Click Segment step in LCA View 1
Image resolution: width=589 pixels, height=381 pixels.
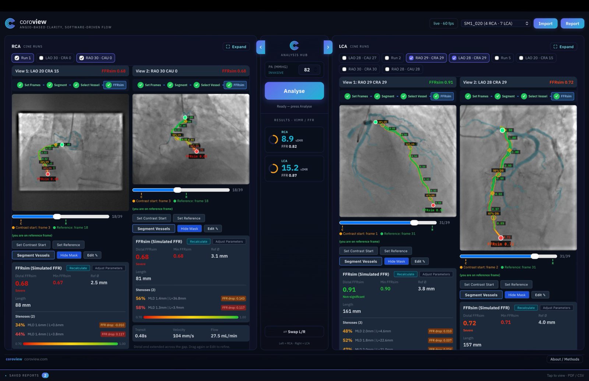[x=384, y=96]
